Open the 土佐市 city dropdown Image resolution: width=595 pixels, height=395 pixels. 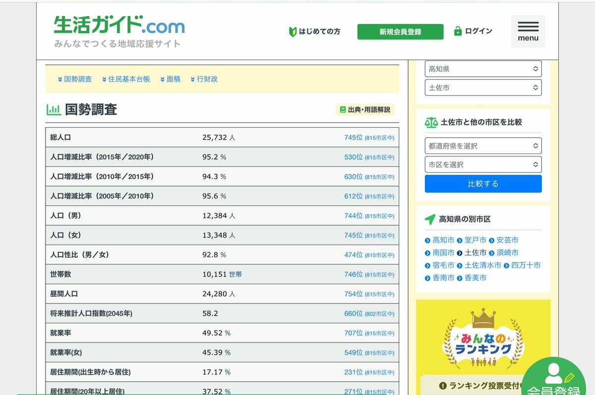pos(483,88)
